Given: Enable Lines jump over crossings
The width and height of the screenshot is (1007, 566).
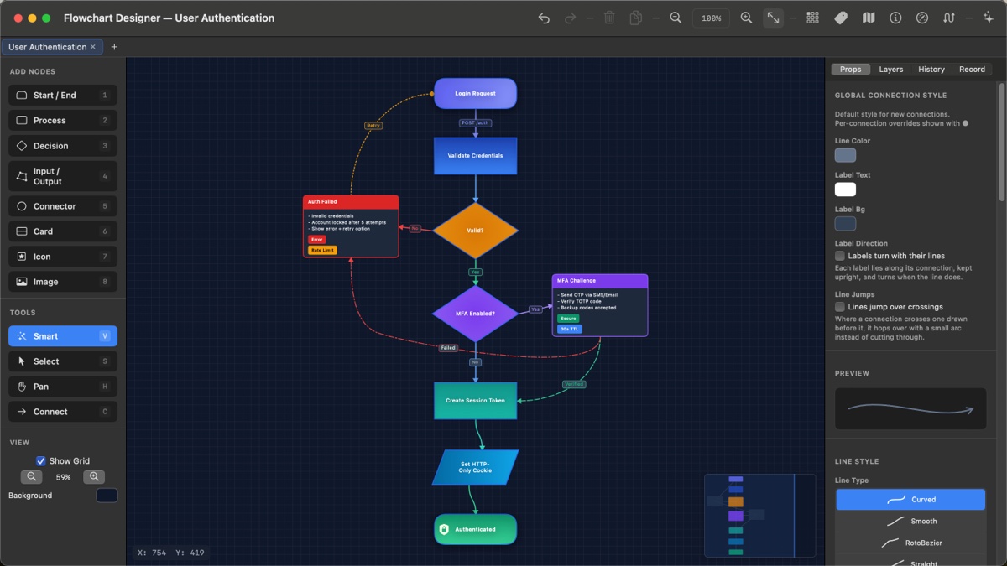Looking at the screenshot, I should pos(840,307).
